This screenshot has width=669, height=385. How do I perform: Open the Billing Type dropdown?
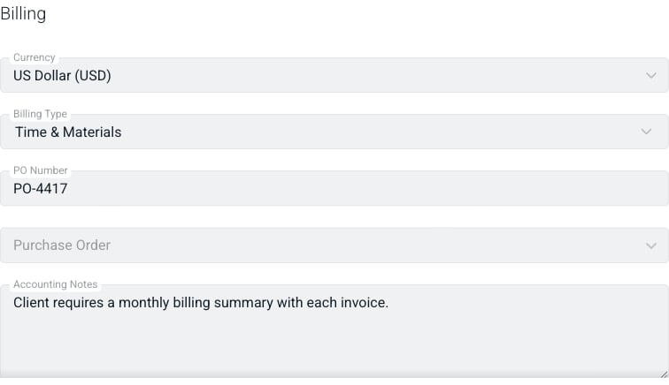(334, 132)
